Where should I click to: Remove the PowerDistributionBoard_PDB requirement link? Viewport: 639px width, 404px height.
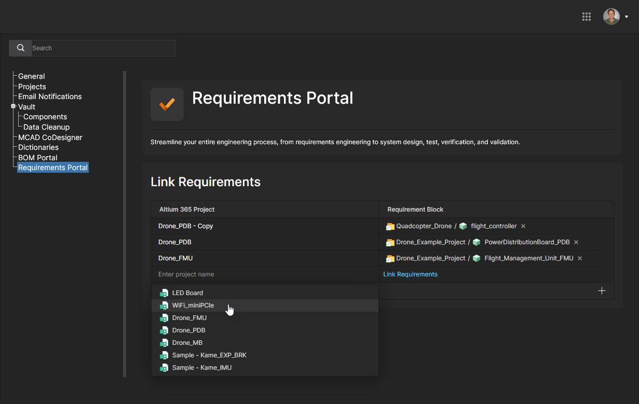click(x=576, y=242)
